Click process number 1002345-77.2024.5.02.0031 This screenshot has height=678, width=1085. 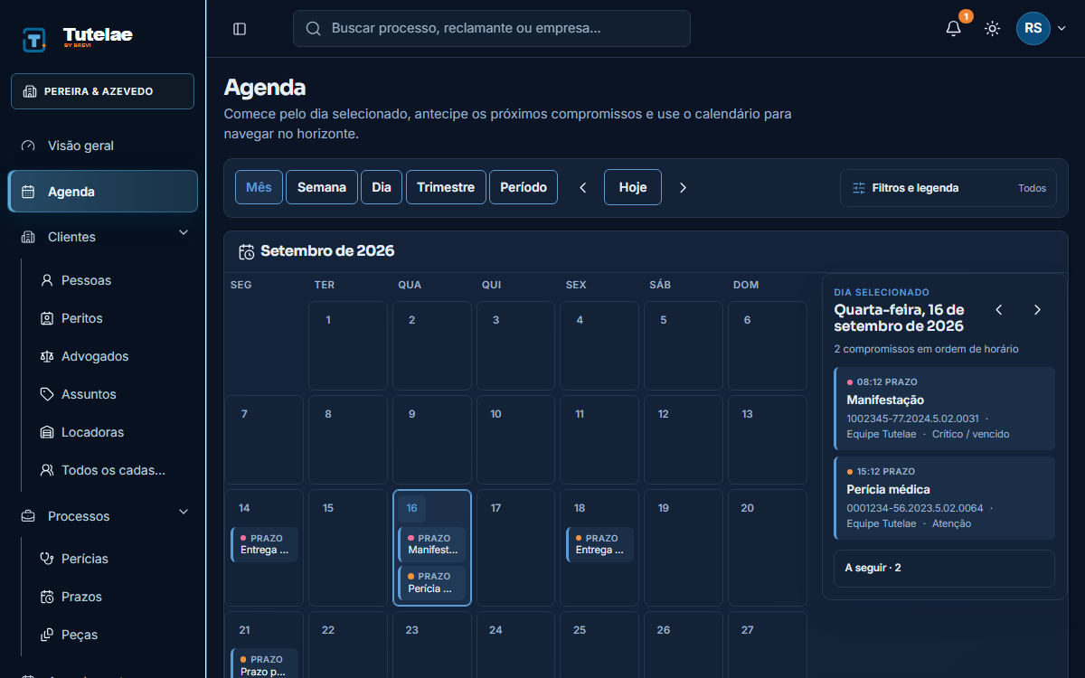click(912, 419)
